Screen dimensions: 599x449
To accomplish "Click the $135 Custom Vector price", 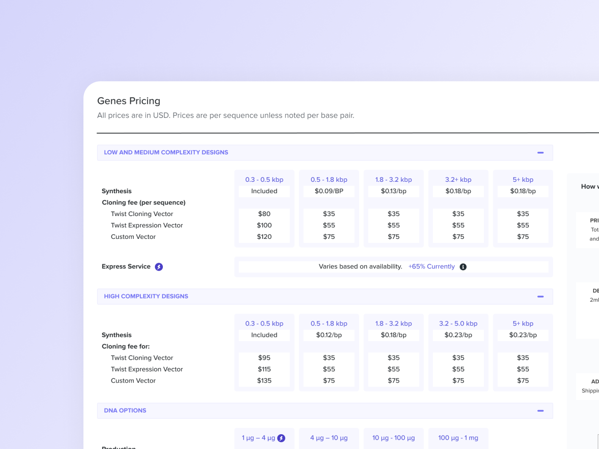I will (264, 381).
